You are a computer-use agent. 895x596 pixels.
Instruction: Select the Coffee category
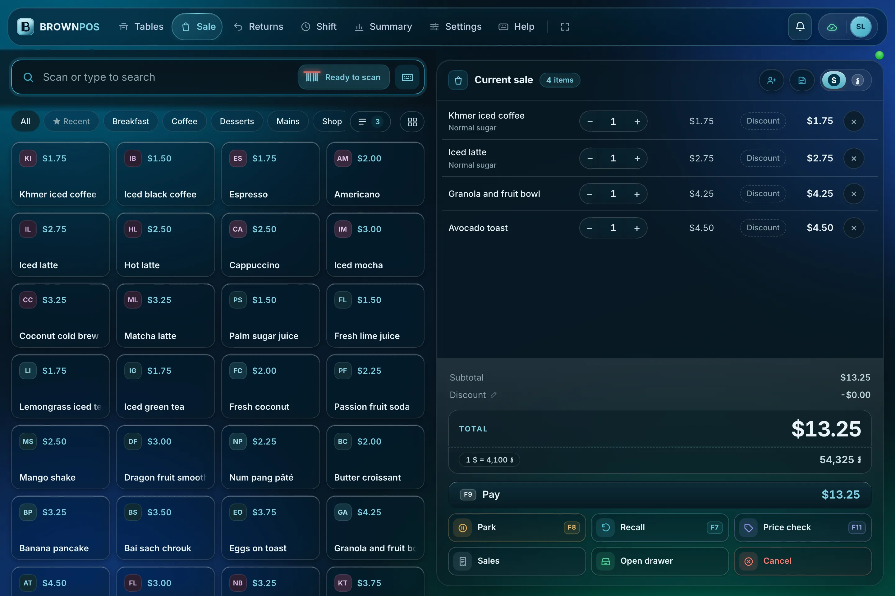pos(184,122)
